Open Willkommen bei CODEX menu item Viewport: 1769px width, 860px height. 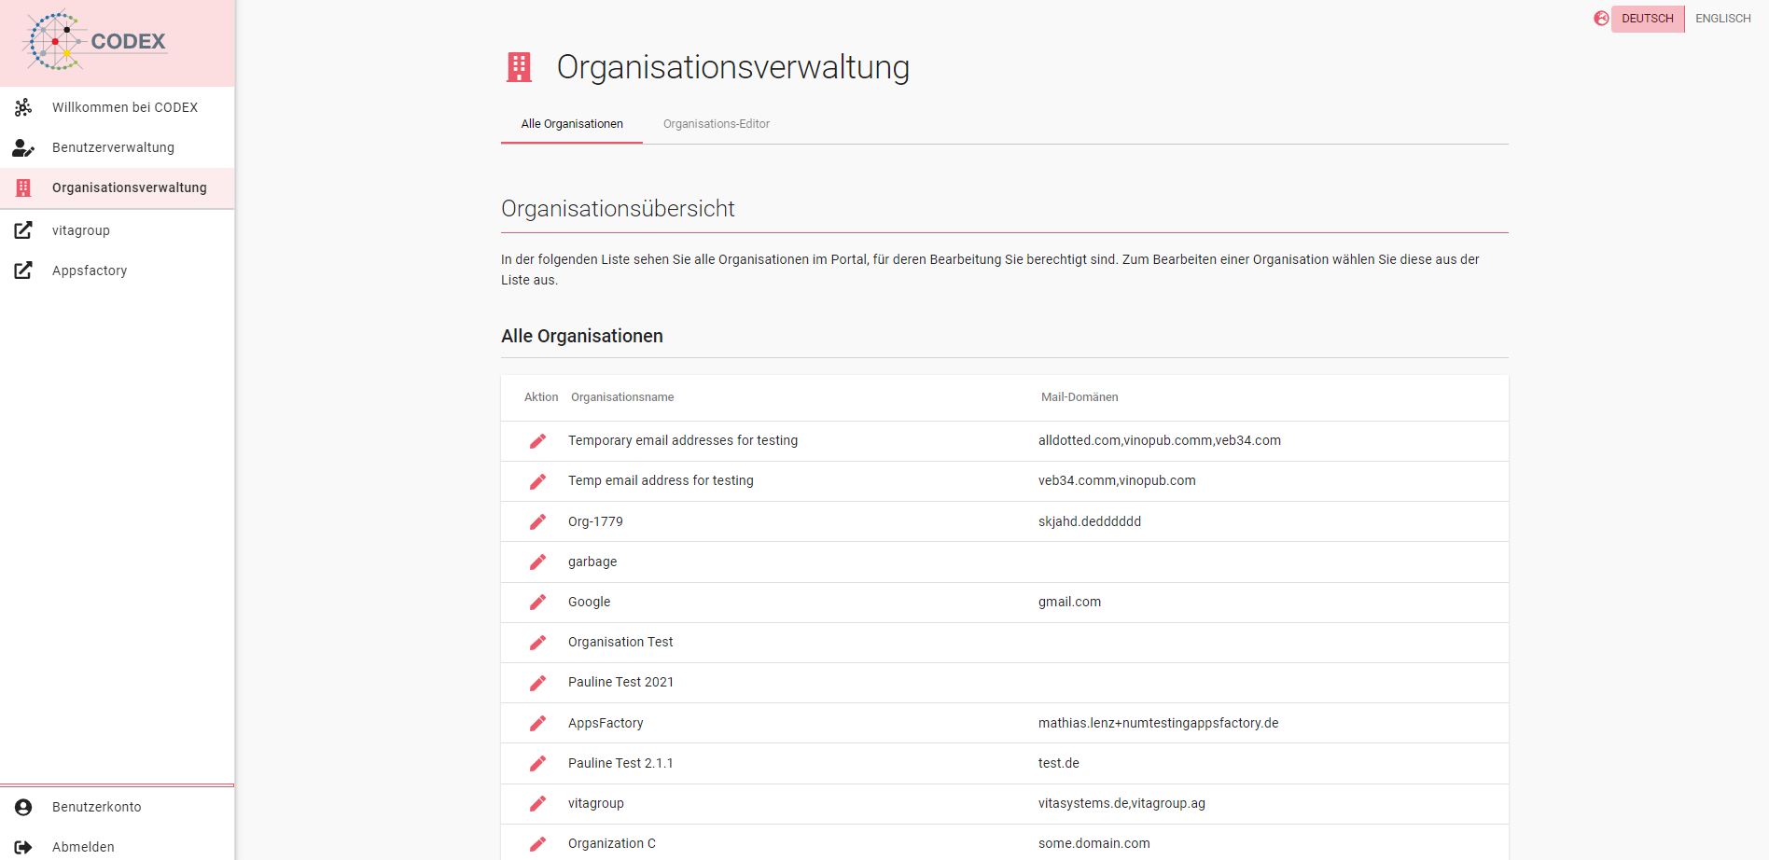[118, 107]
